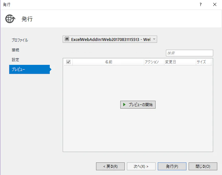Select the プロファイル tab in the sidebar
222x175 pixels.
coord(20,40)
